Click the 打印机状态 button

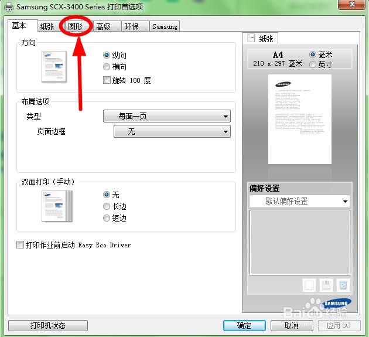[x=48, y=325]
